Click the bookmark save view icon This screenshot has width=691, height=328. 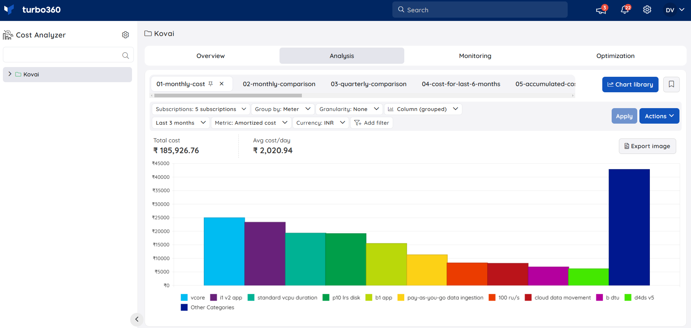coord(671,84)
